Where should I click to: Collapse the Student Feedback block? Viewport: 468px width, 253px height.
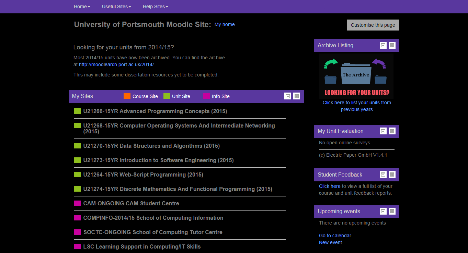tap(383, 174)
